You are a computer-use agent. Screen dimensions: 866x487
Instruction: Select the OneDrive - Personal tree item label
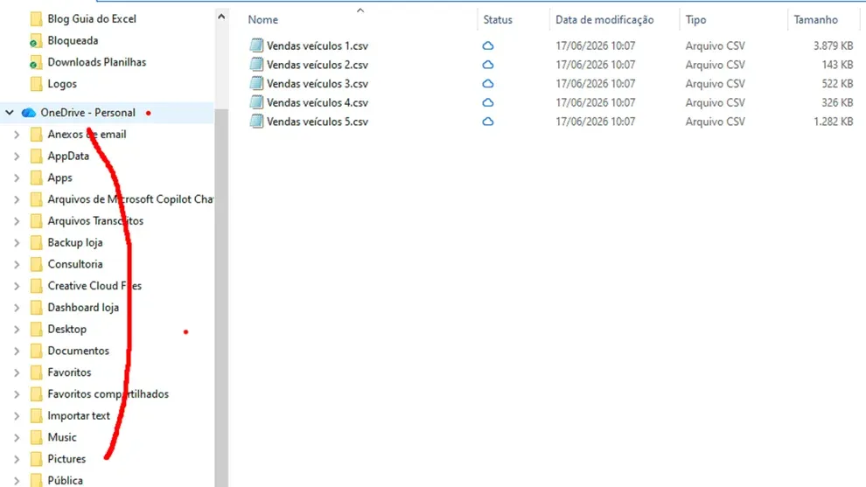[x=87, y=113]
